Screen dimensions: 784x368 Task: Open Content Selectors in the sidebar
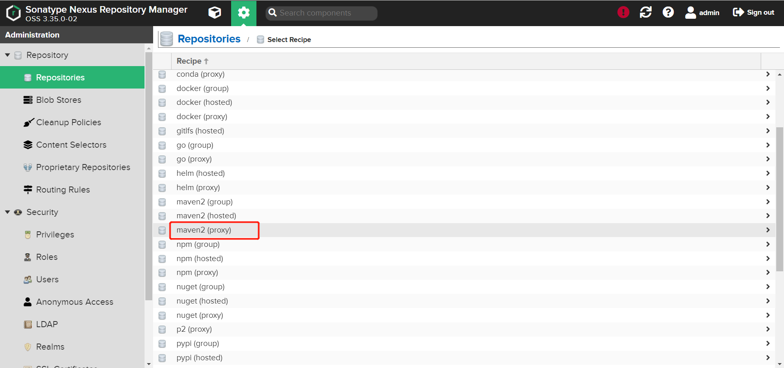(x=72, y=144)
